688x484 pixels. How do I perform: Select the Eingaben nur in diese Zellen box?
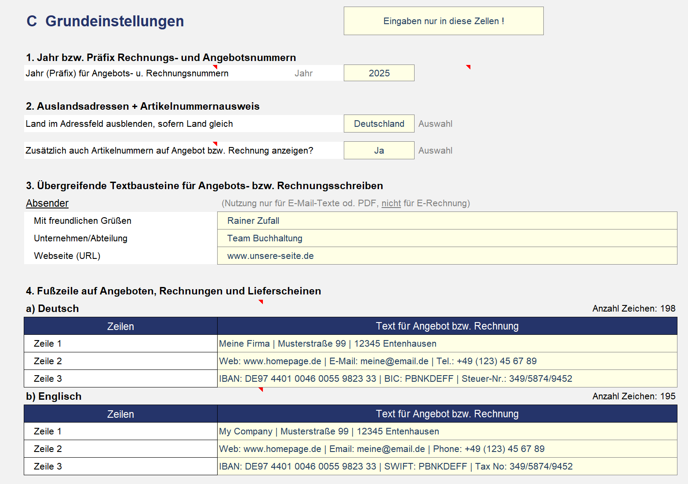[444, 21]
